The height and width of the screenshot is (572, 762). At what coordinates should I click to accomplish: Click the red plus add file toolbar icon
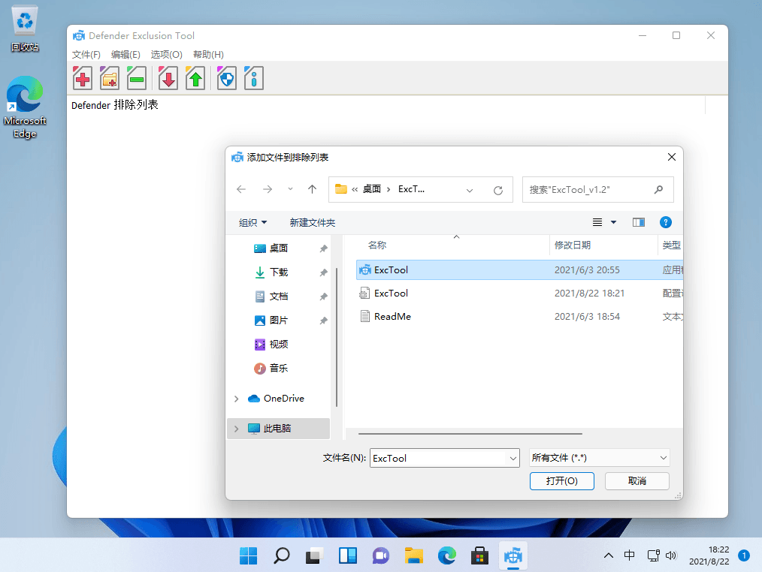(x=83, y=77)
